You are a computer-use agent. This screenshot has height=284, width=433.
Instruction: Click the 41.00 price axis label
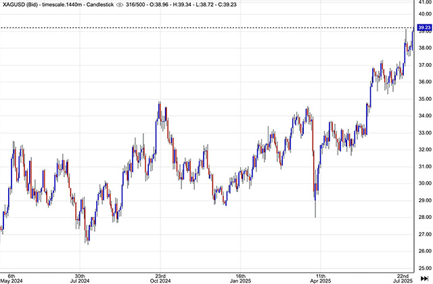(x=424, y=4)
